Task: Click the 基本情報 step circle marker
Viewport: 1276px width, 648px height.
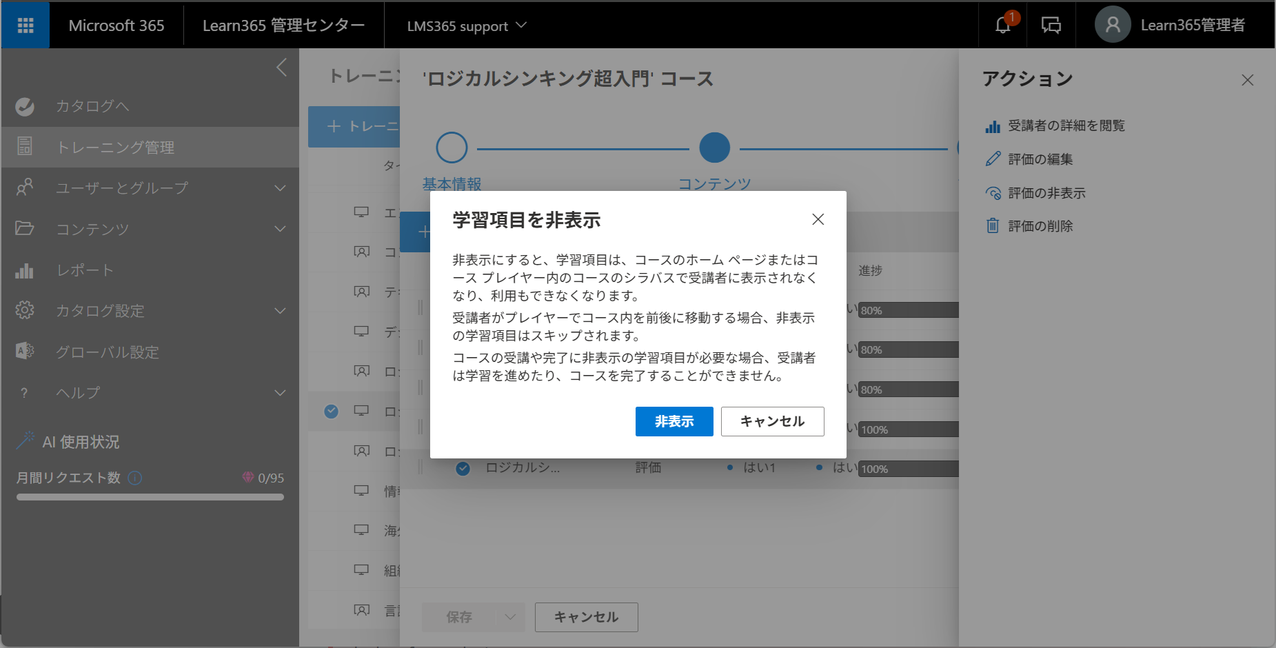Action: point(452,148)
